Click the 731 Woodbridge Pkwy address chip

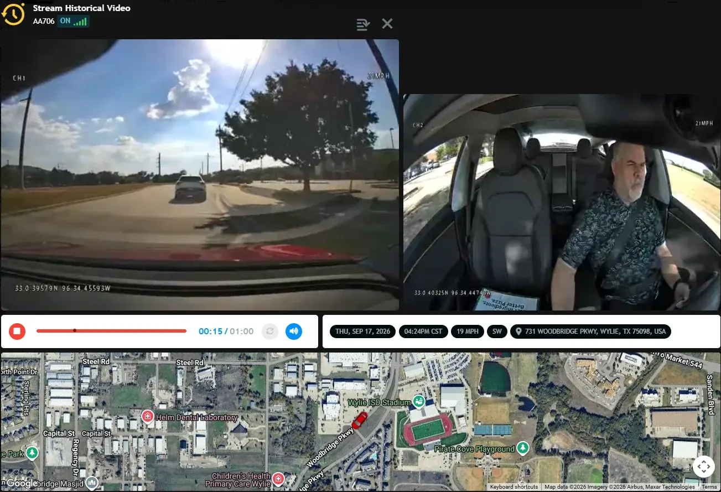(x=590, y=332)
